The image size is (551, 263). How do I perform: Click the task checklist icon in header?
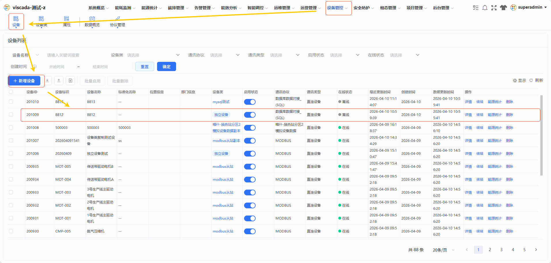coord(475,8)
